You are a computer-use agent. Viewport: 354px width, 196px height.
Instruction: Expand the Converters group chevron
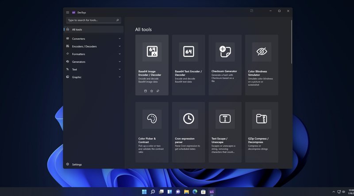pyautogui.click(x=119, y=39)
